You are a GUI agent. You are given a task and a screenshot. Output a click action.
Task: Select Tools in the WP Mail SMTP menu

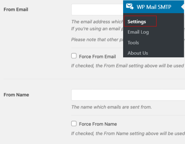coord(133,42)
